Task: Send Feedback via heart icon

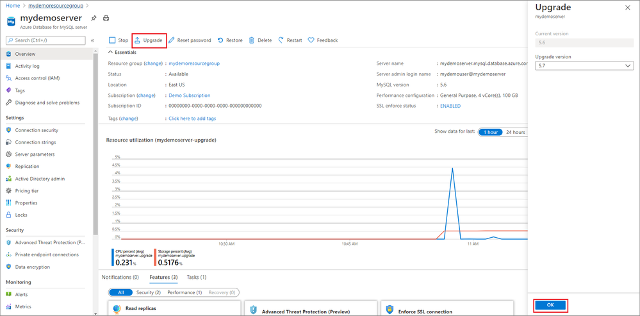Action: tap(323, 40)
